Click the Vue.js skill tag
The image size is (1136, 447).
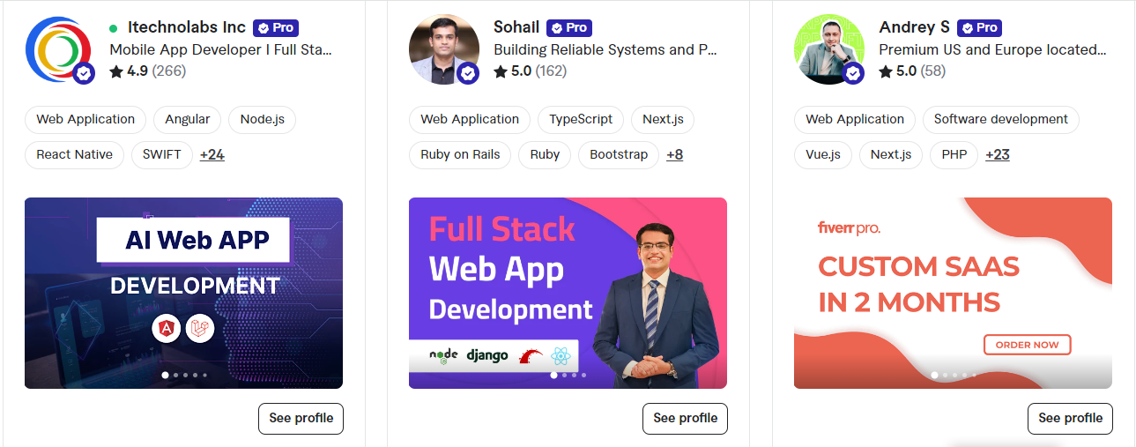click(x=822, y=154)
